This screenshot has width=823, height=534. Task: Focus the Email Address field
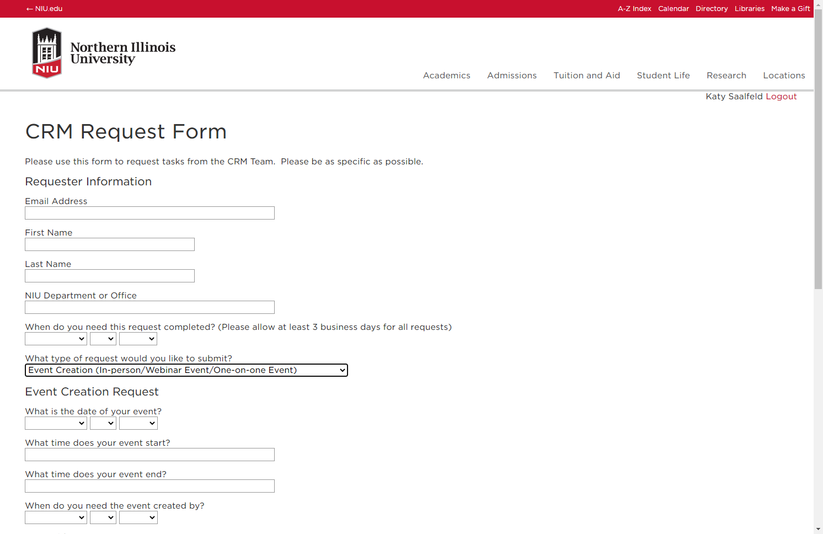[x=149, y=213]
